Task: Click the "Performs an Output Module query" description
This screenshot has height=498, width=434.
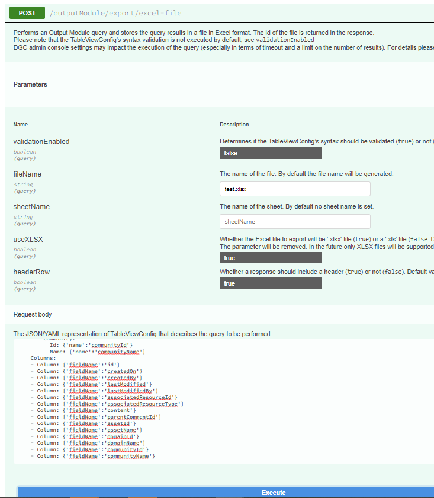Action: tap(194, 33)
